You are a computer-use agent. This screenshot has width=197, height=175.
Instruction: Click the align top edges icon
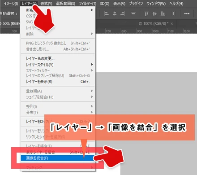point(146,14)
